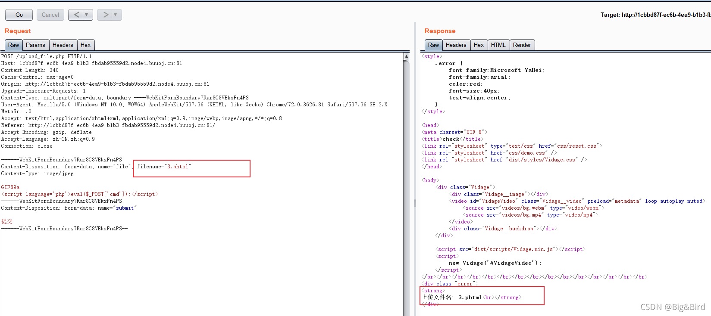The width and height of the screenshot is (711, 316).
Task: Go back to previous request with the < arrow
Action: pyautogui.click(x=76, y=15)
